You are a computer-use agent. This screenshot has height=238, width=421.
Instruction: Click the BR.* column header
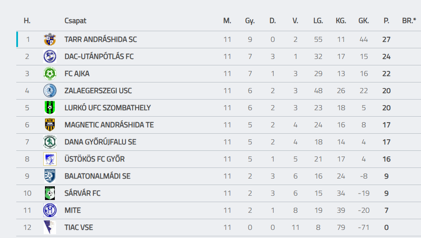[x=409, y=21]
